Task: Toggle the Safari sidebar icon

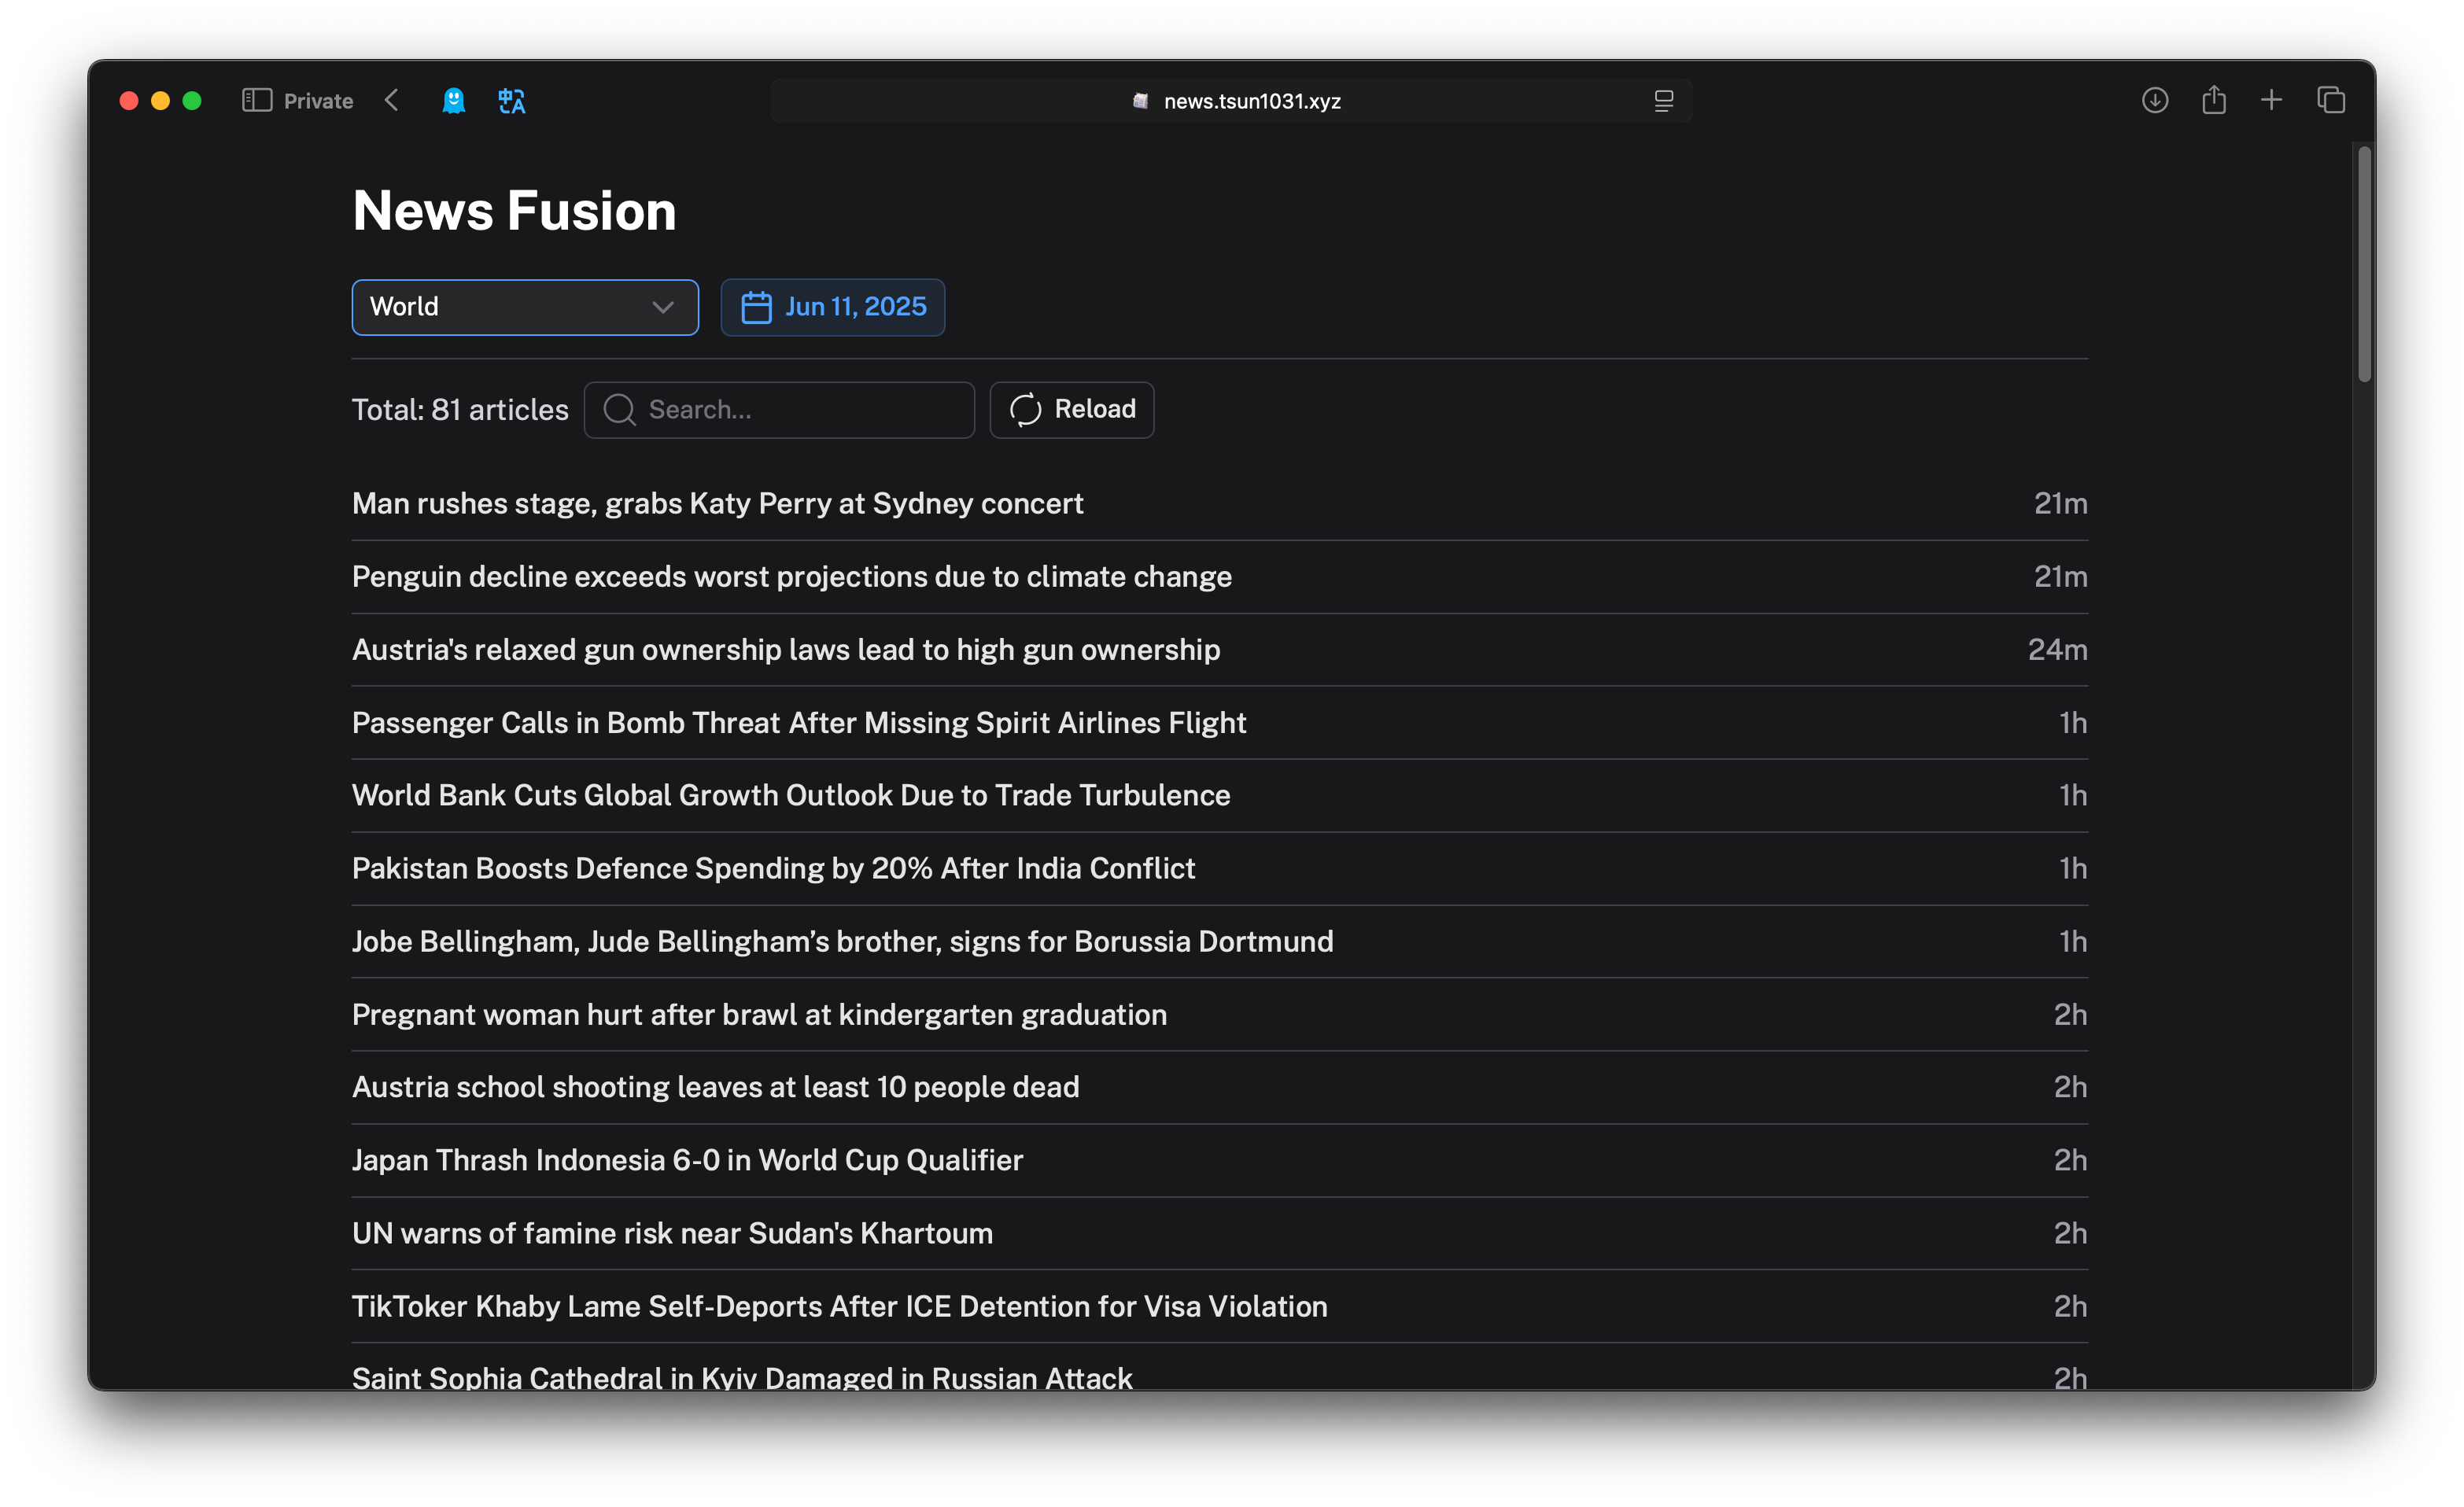Action: tap(257, 101)
